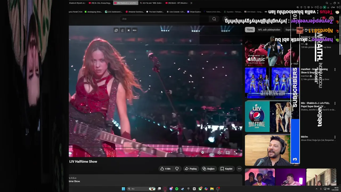Open the (23) Dashboard bookmark
This screenshot has width=341, height=192.
[114, 12]
